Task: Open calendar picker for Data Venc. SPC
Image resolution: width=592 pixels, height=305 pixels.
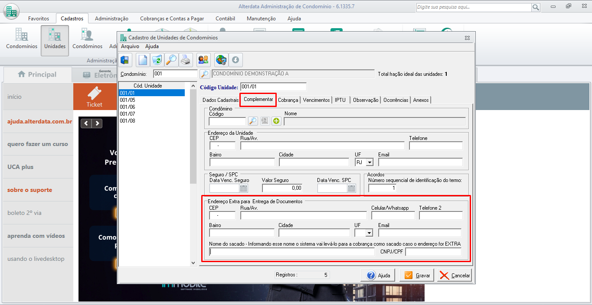Action: click(351, 188)
